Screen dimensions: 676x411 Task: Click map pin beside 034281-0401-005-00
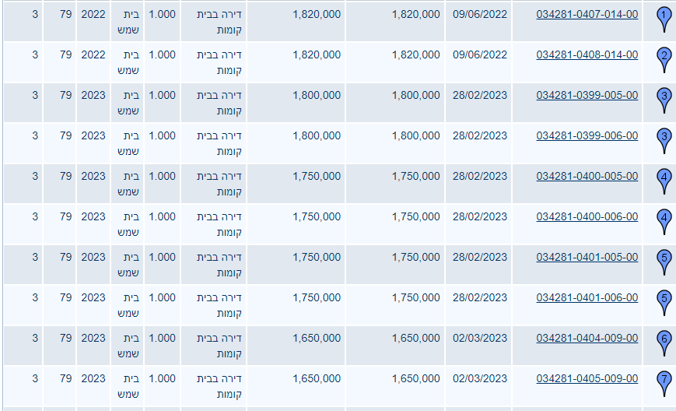tap(664, 260)
